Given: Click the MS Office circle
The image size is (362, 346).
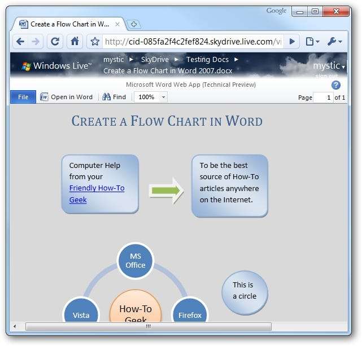Looking at the screenshot, I should 136,260.
